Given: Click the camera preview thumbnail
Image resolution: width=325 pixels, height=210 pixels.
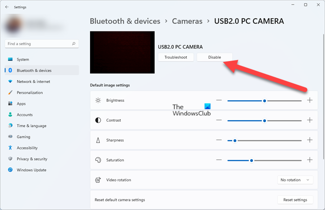Looking at the screenshot, I should coord(122,52).
